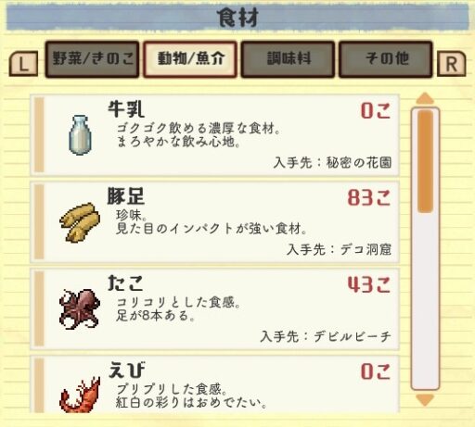Click the empty scrollbar track below thumb
475x427 pixels.
pyautogui.click(x=425, y=299)
